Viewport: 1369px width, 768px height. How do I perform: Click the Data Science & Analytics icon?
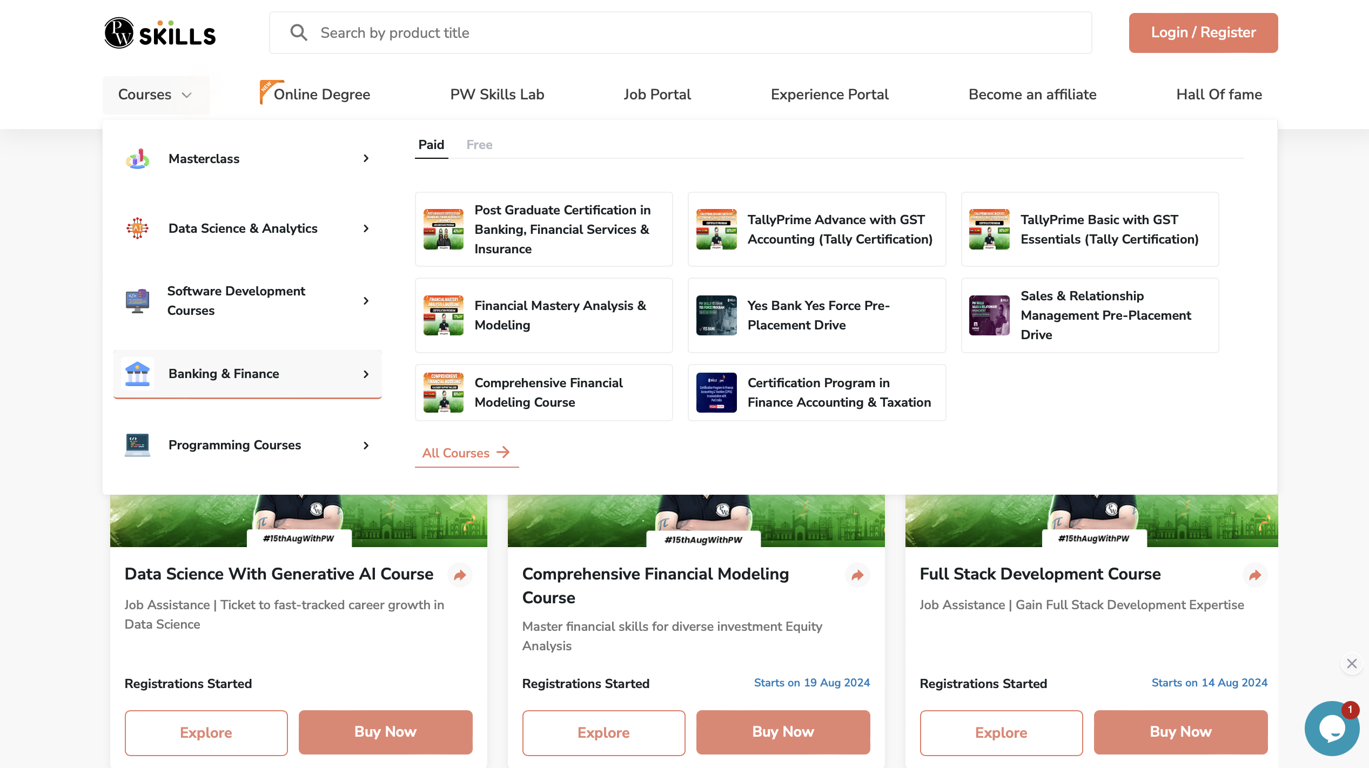(138, 228)
